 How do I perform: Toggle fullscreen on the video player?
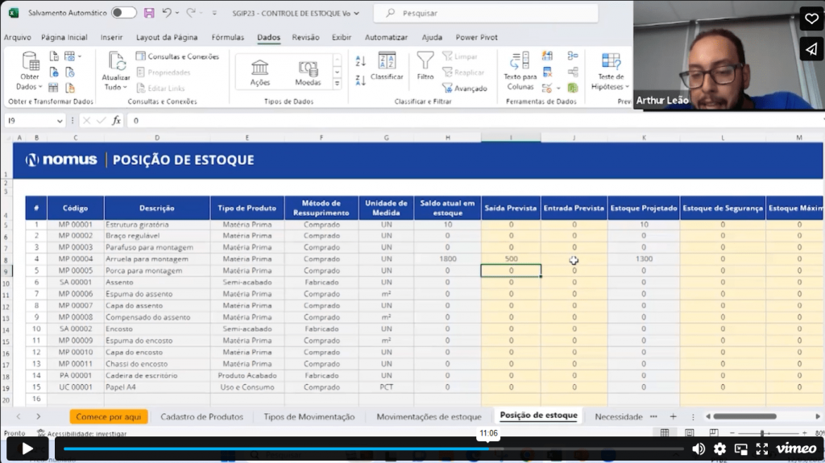pyautogui.click(x=761, y=449)
